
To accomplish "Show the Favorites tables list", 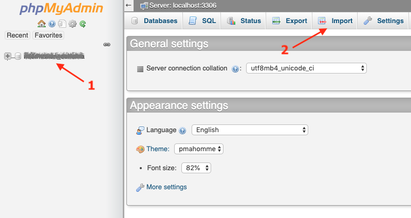I will tap(48, 35).
